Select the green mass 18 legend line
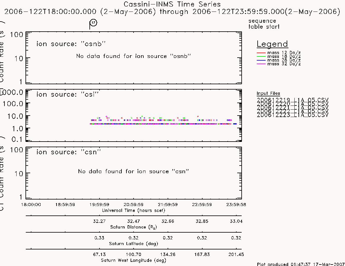 pyautogui.click(x=261, y=57)
